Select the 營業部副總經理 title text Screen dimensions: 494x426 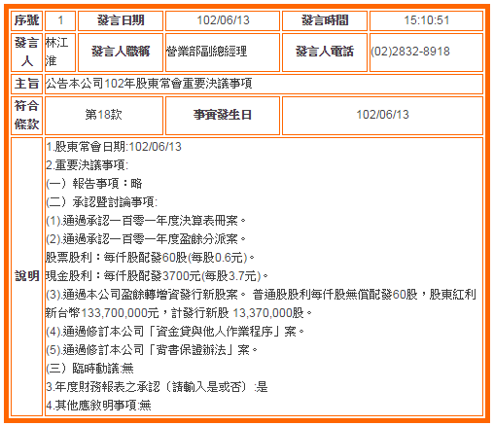(x=206, y=52)
